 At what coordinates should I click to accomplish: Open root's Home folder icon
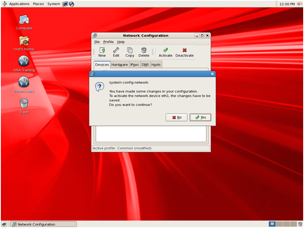click(24, 41)
